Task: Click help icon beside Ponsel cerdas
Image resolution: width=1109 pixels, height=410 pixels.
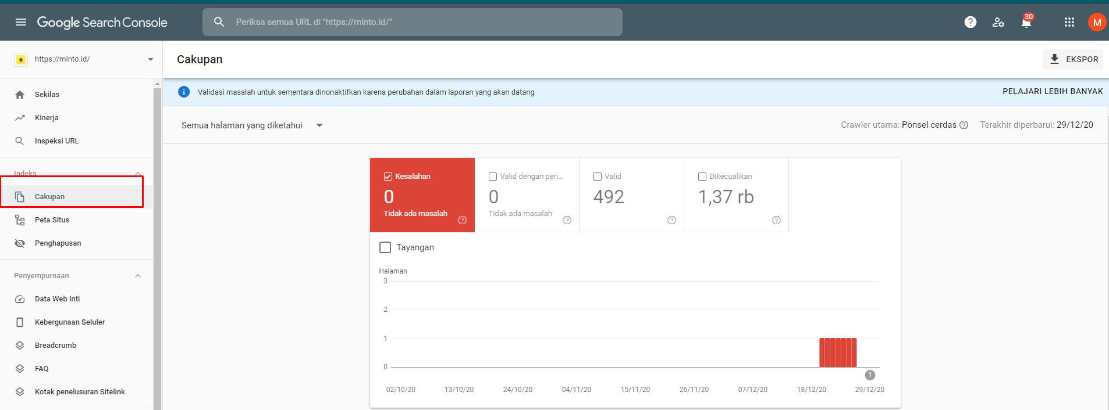Action: tap(964, 125)
